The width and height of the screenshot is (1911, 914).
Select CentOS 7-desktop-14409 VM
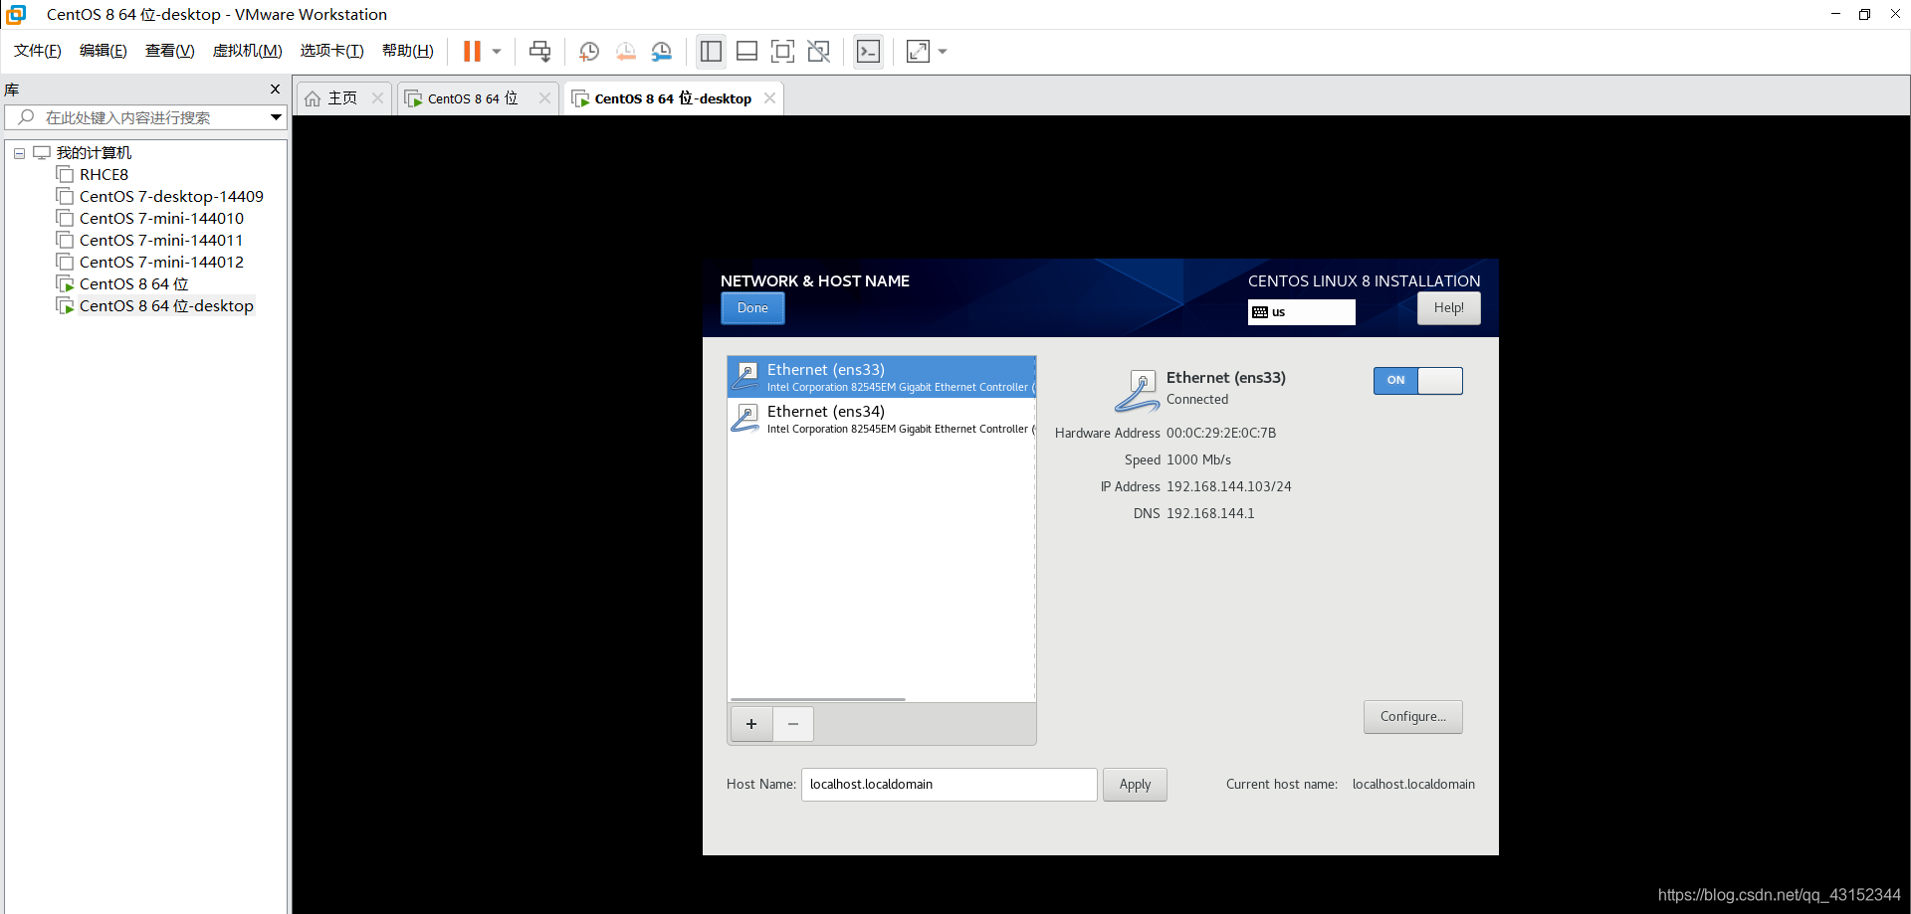171,197
